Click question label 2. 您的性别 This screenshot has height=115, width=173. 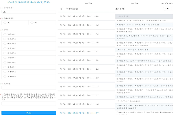(7, 18)
